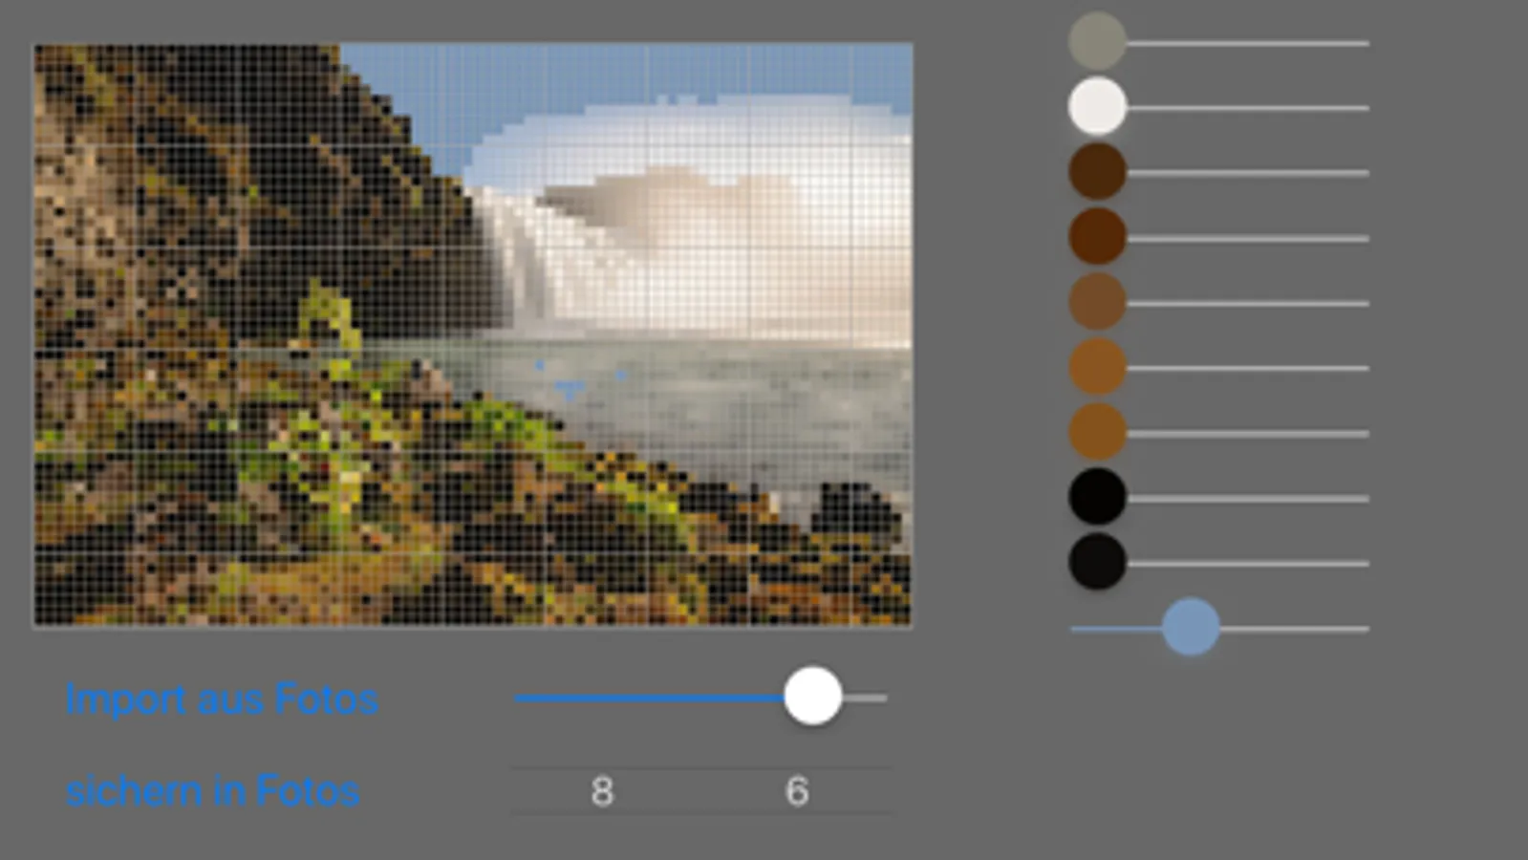1528x860 pixels.
Task: Select the value 8 in the picker
Action: [602, 791]
